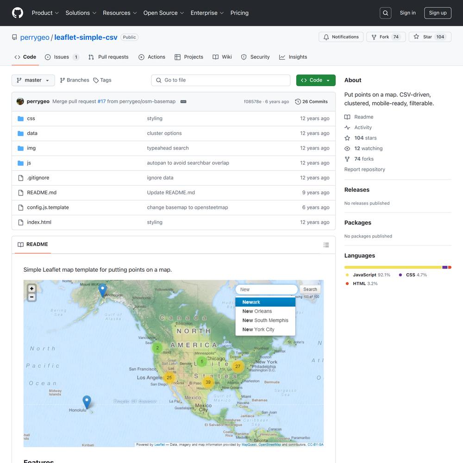Open the Issues tab
463x463 pixels.
62,57
